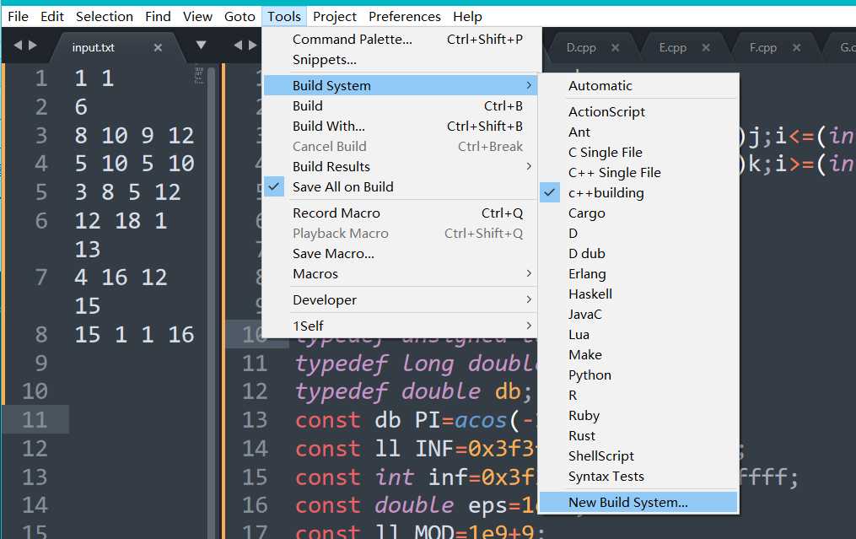
Task: Expand Macros submenu
Action: coord(400,273)
